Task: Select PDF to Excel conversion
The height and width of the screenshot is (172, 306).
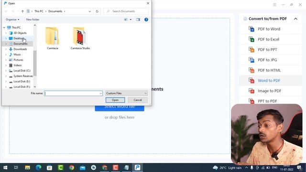Action: [268, 39]
